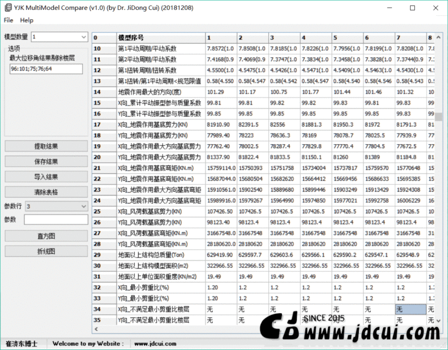Click the column 5 header
Viewport: 448px width, 350px height.
(347, 38)
